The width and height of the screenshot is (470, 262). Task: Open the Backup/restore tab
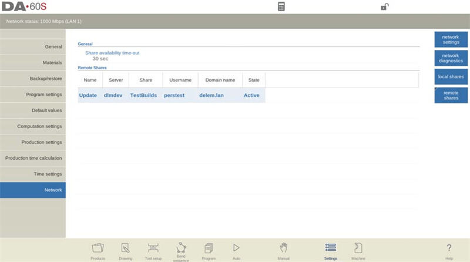pos(33,79)
